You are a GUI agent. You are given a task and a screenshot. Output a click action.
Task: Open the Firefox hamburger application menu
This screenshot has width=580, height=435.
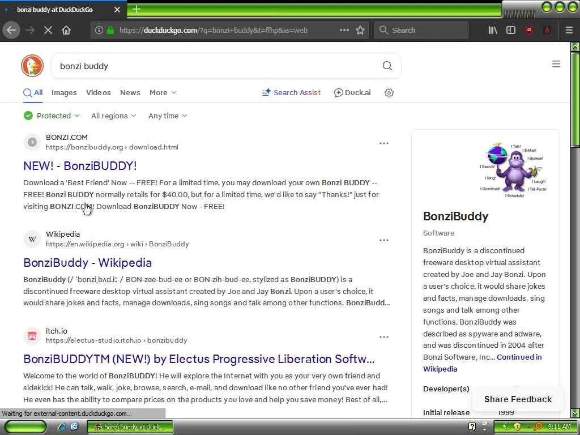569,30
